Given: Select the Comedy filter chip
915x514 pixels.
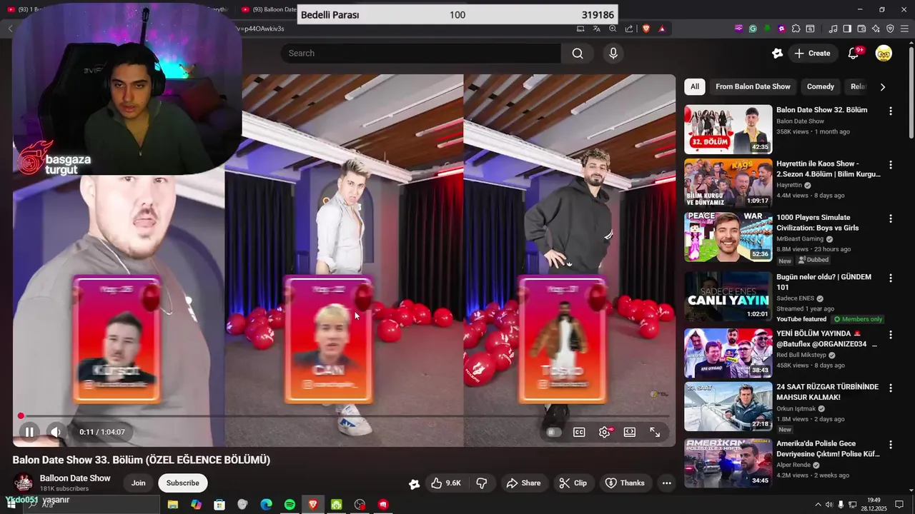Looking at the screenshot, I should point(821,86).
